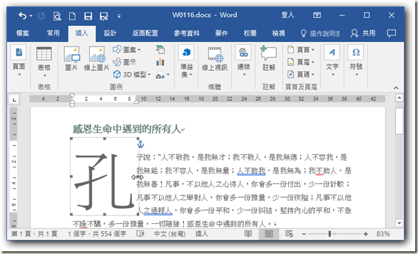Insert 線上圖片 online picture
Screen dimensions: 418x254
pos(97,58)
